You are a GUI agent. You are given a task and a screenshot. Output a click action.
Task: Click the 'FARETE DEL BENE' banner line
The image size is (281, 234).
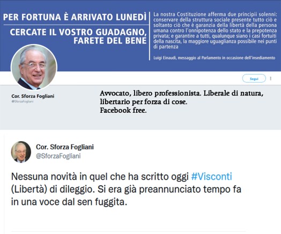pyautogui.click(x=110, y=41)
